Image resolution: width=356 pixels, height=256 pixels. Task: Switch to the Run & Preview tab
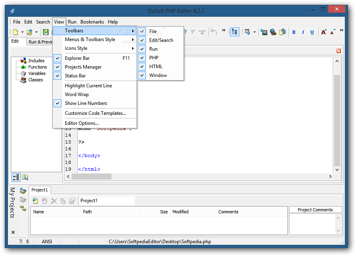pyautogui.click(x=40, y=42)
